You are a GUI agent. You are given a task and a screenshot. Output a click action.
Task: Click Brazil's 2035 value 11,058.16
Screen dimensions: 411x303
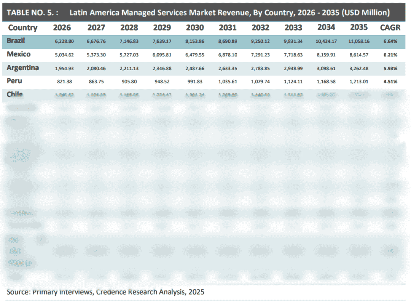358,41
